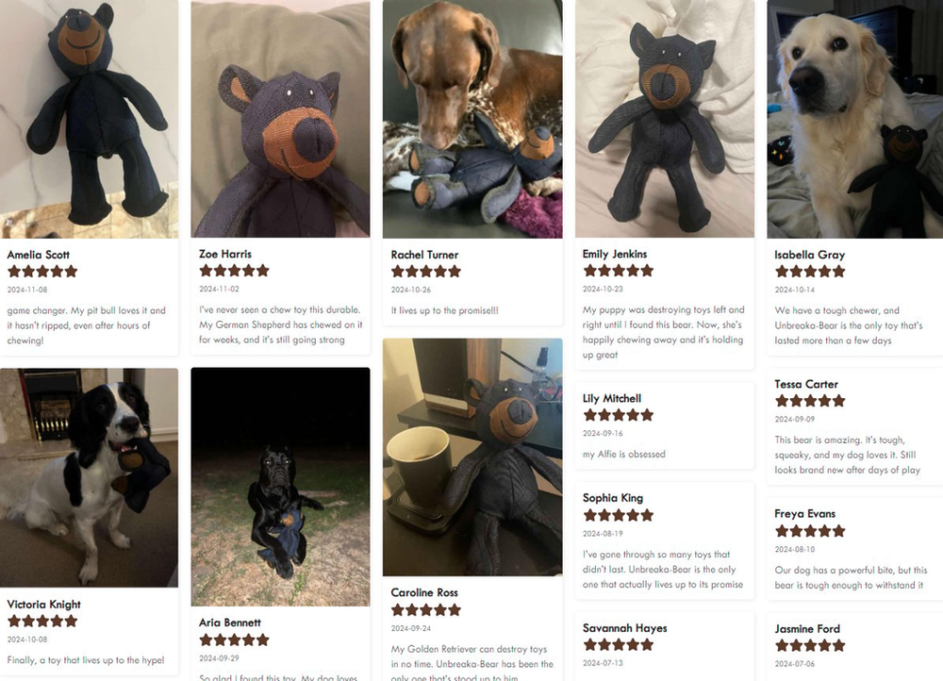This screenshot has height=681, width=943.
Task: Open Caroline Ross's bear beside mug photo
Action: tap(472, 457)
